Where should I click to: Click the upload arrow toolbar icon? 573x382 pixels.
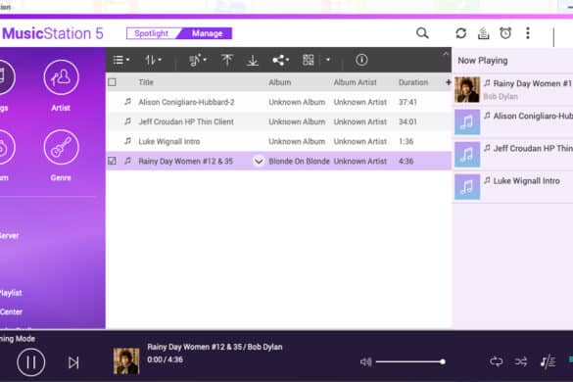click(227, 60)
